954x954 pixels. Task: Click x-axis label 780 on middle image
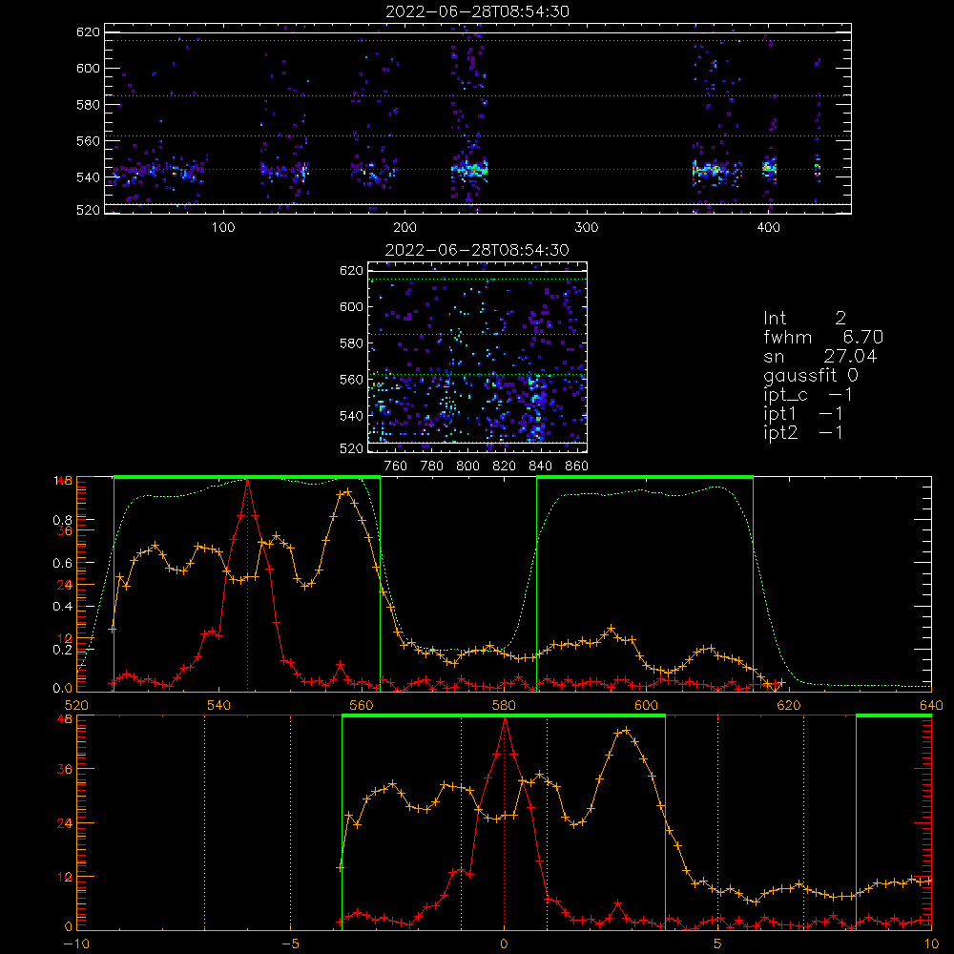click(x=432, y=467)
